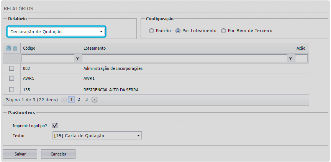Choose the Por Bem de Terceiro option

coord(223,31)
